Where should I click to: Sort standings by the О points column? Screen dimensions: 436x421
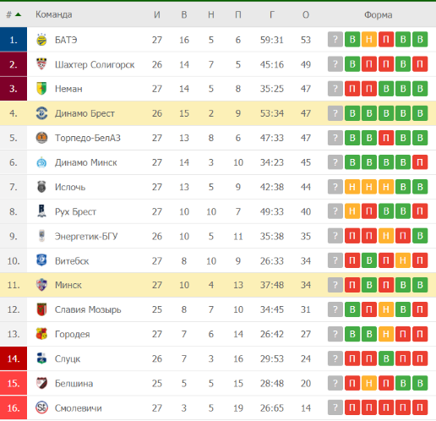click(x=306, y=14)
